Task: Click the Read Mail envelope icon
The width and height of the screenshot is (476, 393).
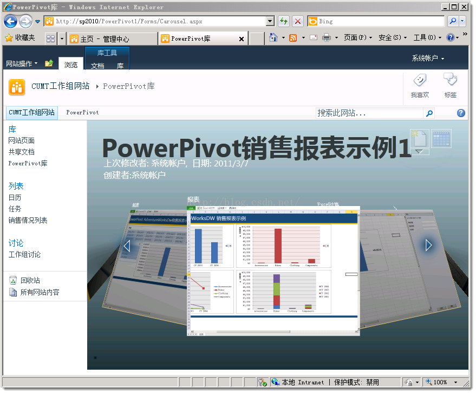Action: [314, 38]
